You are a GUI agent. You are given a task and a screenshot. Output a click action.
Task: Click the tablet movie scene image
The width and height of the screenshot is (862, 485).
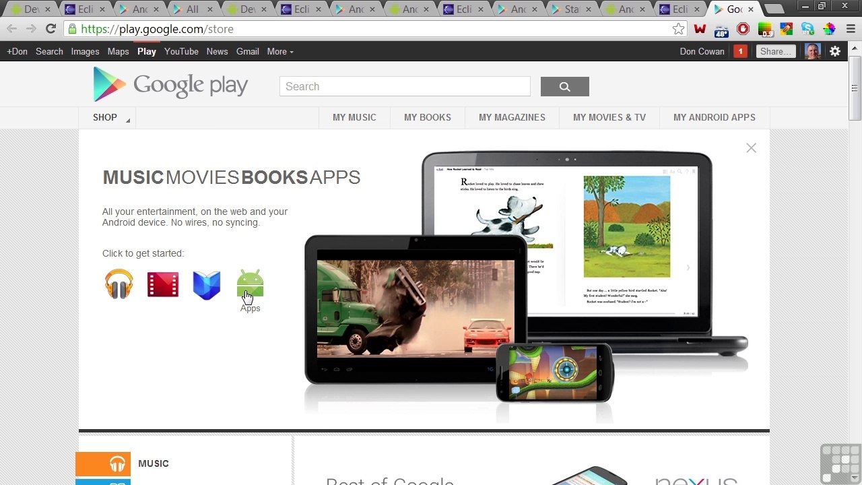click(416, 309)
